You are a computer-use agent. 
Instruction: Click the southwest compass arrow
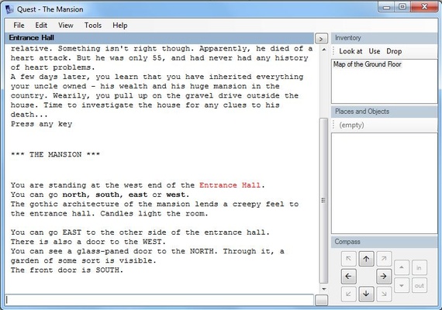(349, 294)
